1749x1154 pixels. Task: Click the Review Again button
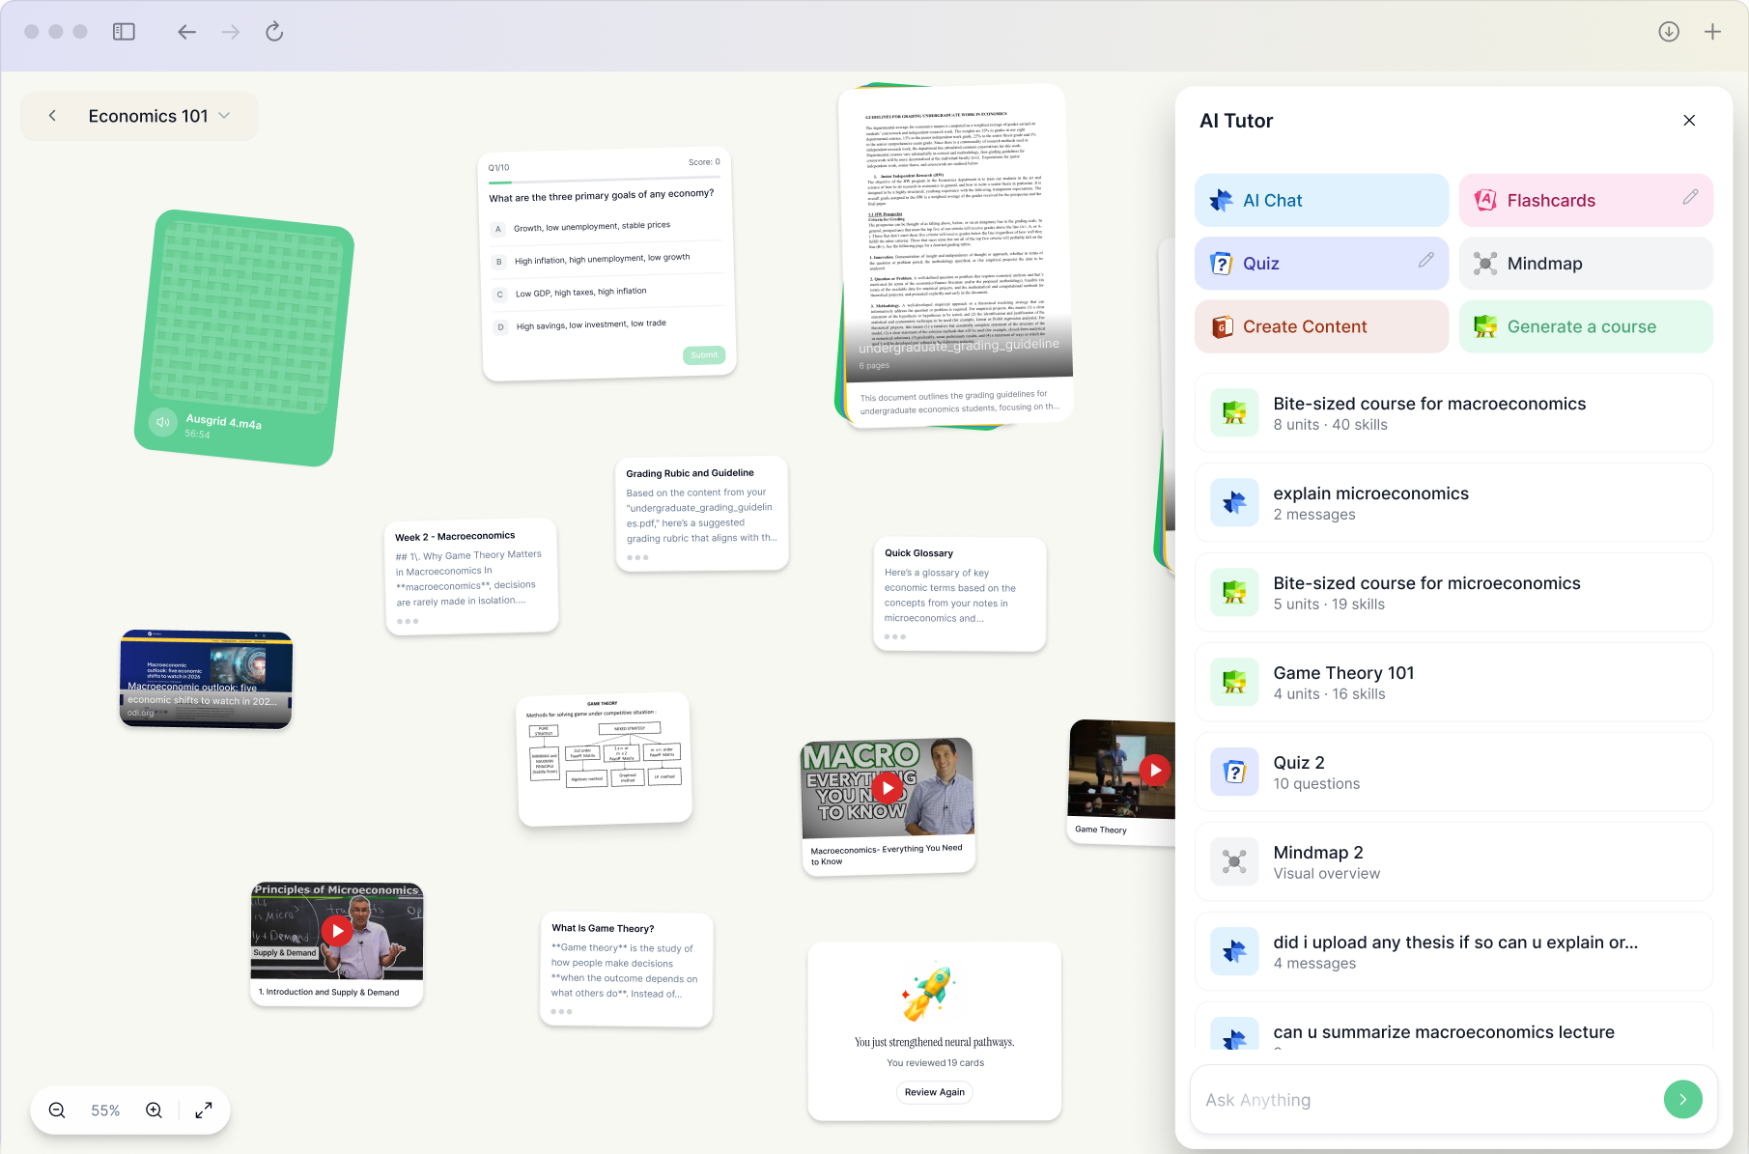tap(934, 1092)
